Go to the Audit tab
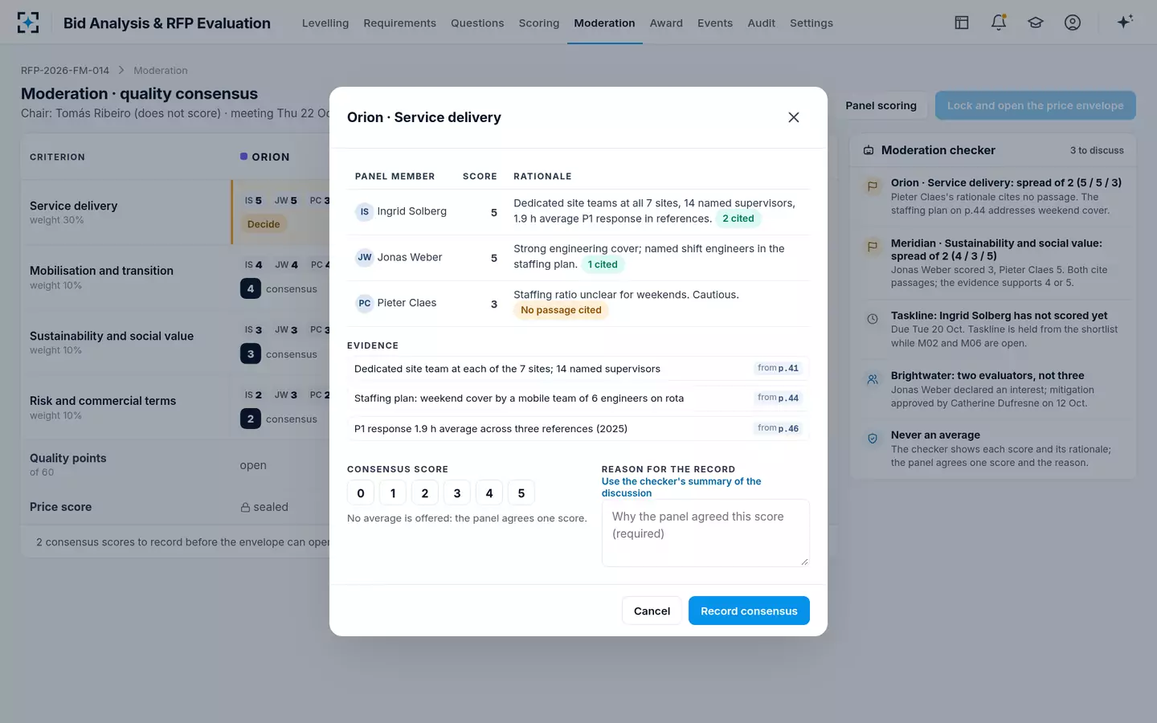 pyautogui.click(x=762, y=23)
